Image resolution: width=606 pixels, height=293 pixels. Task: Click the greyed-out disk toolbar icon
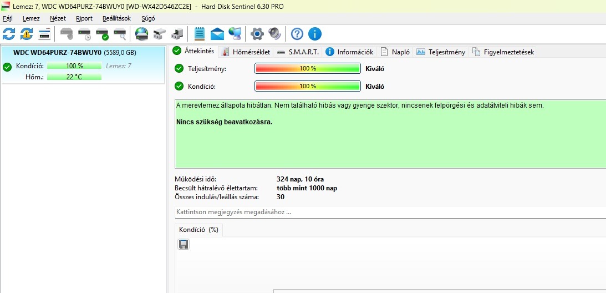(x=67, y=34)
